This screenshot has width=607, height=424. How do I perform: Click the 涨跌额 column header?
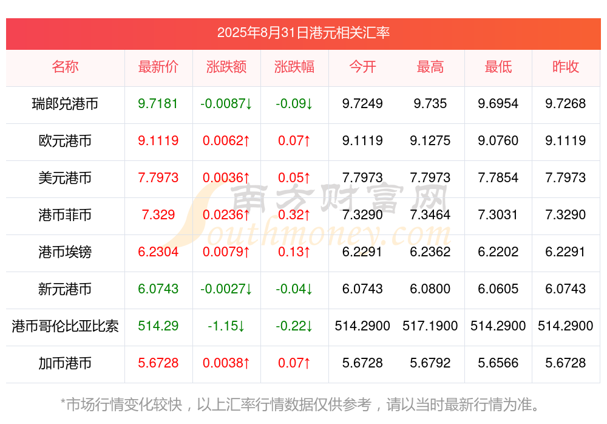pyautogui.click(x=226, y=67)
